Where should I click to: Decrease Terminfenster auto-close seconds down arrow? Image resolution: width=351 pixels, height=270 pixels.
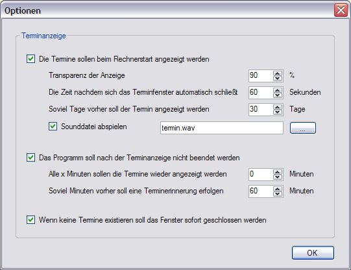click(x=278, y=95)
